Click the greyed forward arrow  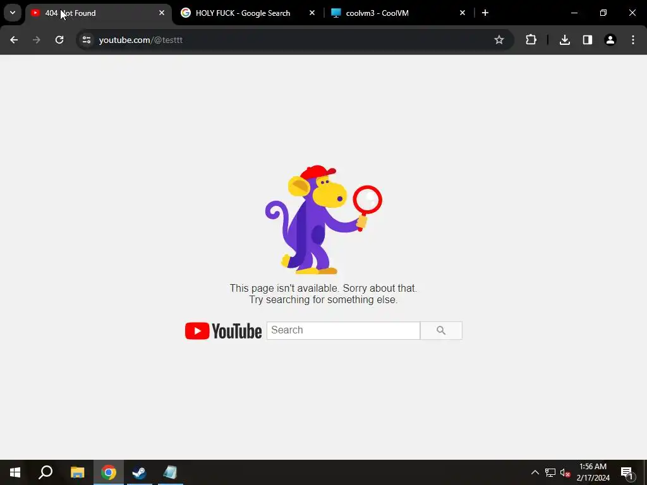point(37,40)
